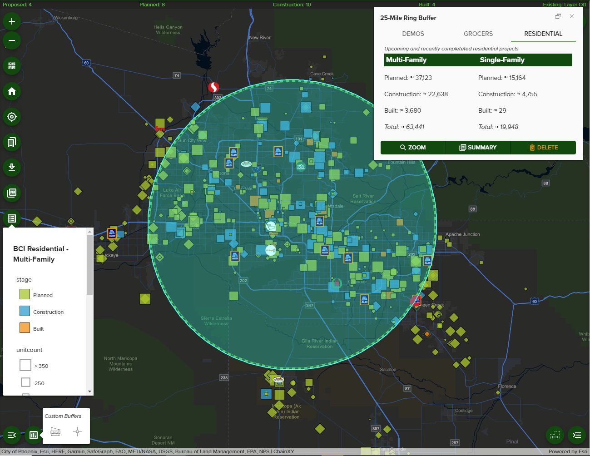Click the green Planned stage color swatch
Image resolution: width=590 pixels, height=456 pixels.
click(25, 294)
